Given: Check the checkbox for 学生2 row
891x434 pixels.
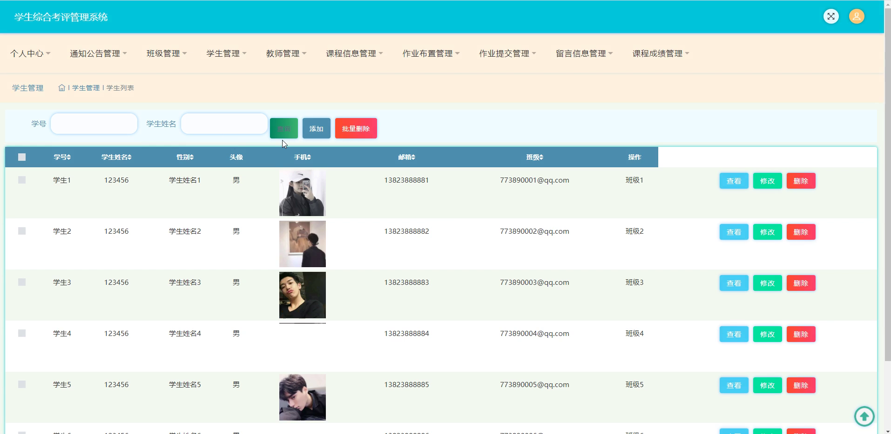Looking at the screenshot, I should [x=22, y=231].
